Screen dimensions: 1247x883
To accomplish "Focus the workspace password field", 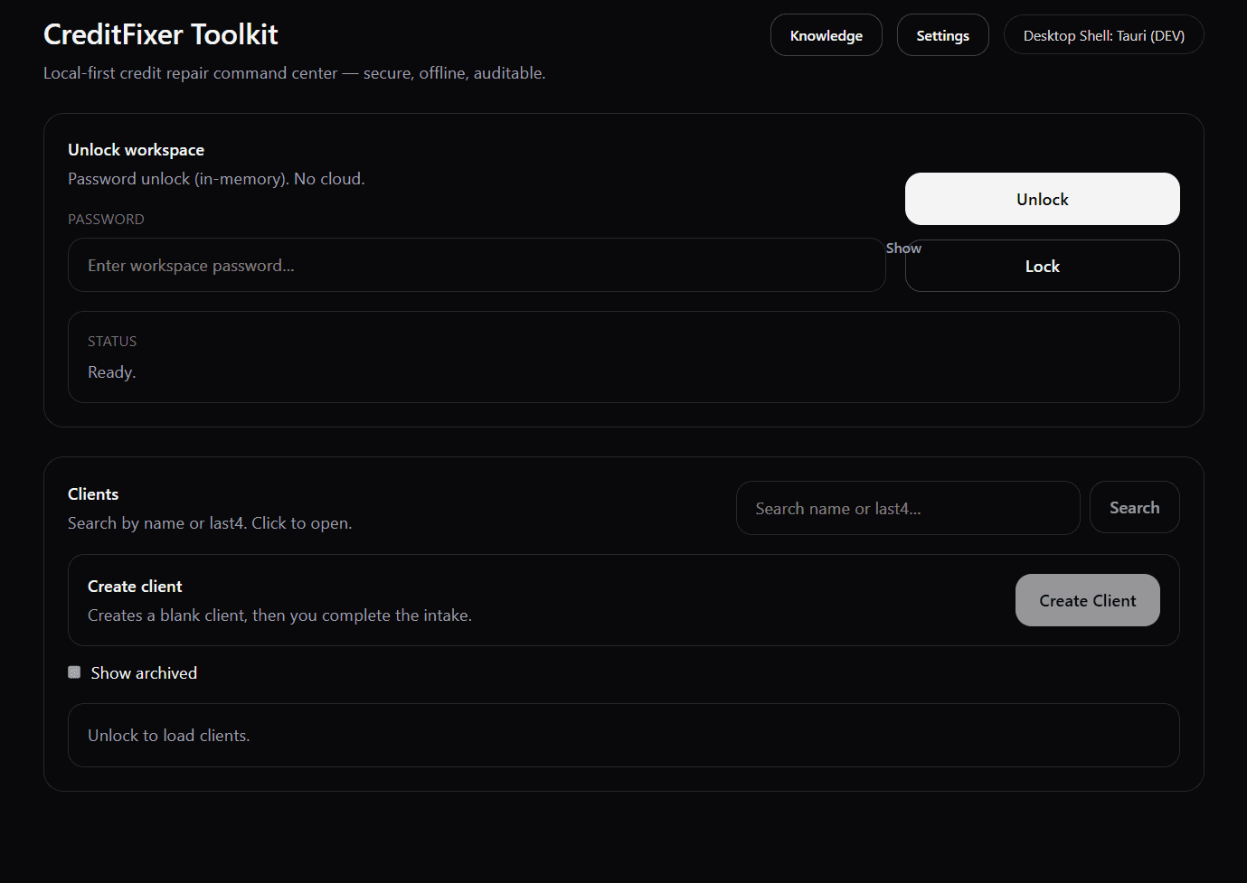I will click(477, 265).
